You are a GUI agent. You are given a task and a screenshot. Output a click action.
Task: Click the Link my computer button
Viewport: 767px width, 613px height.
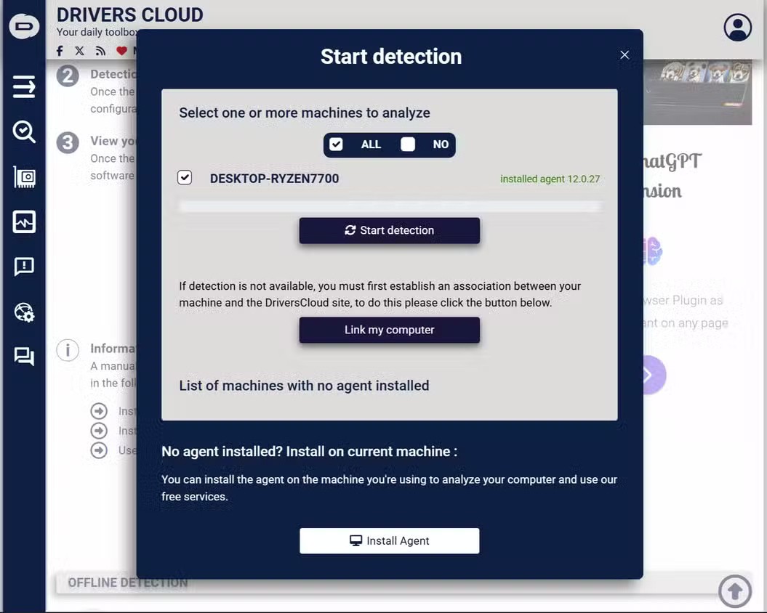point(390,330)
